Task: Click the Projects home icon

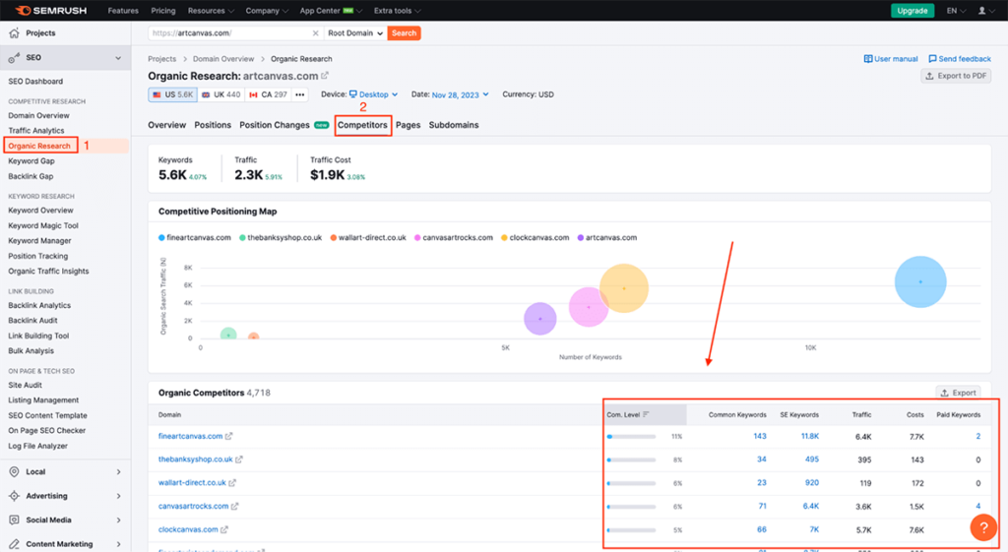Action: (14, 32)
